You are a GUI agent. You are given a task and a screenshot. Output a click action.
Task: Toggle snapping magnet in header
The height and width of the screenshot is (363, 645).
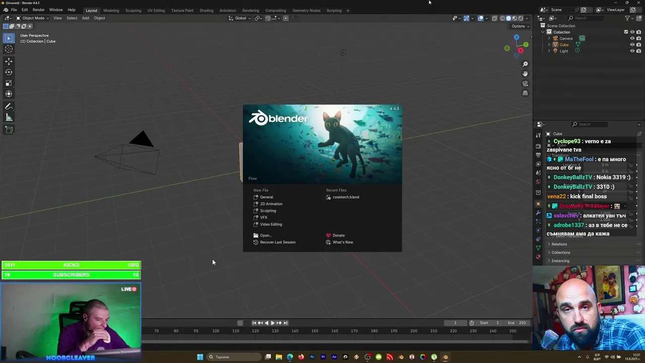(268, 18)
